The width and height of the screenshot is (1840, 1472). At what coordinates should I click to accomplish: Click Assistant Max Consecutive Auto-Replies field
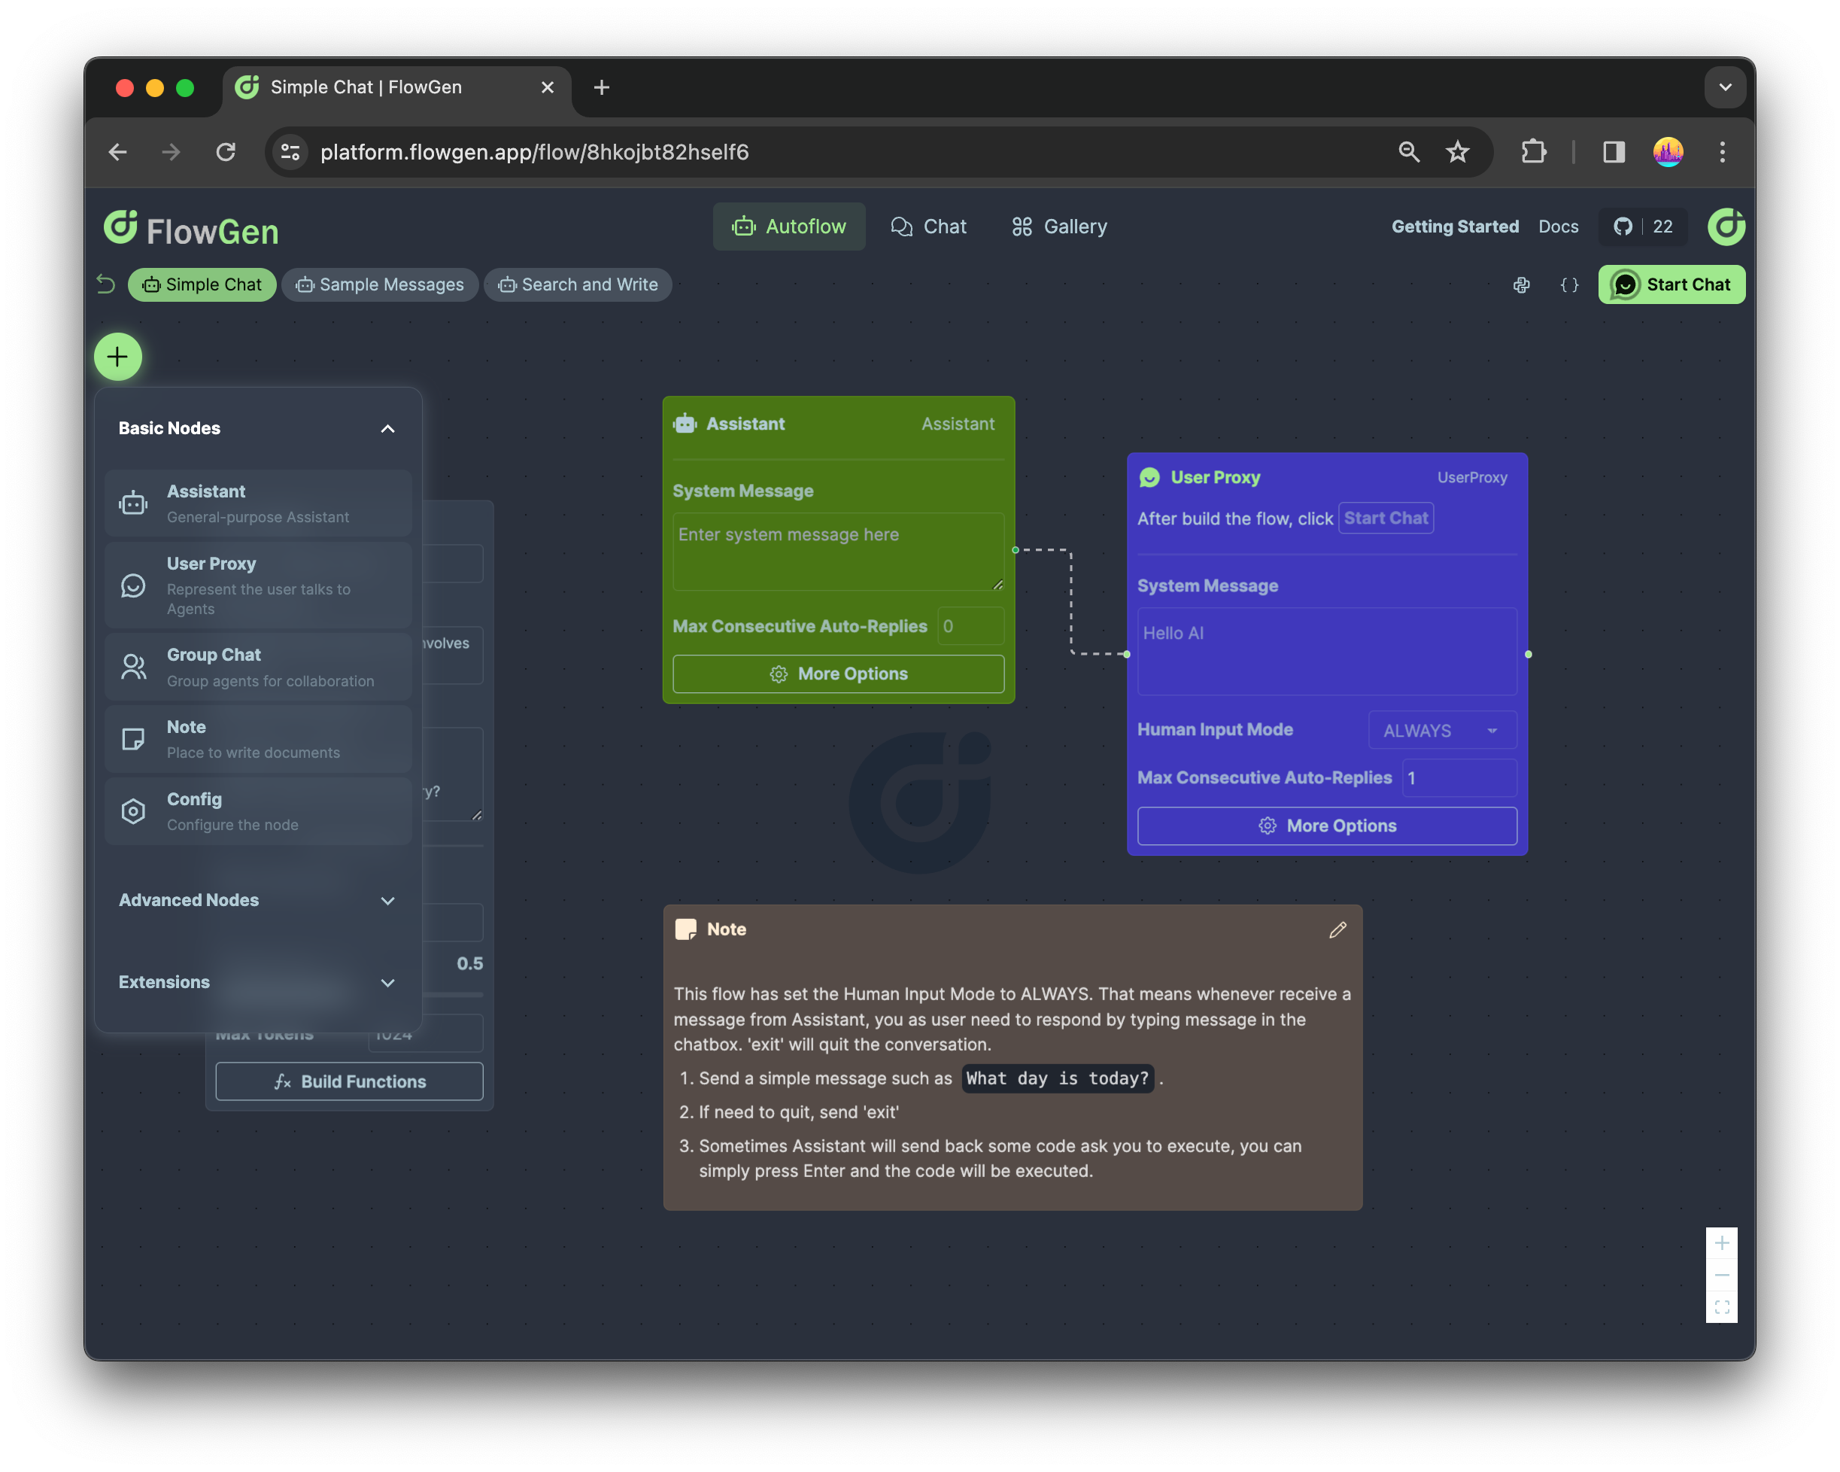970,627
